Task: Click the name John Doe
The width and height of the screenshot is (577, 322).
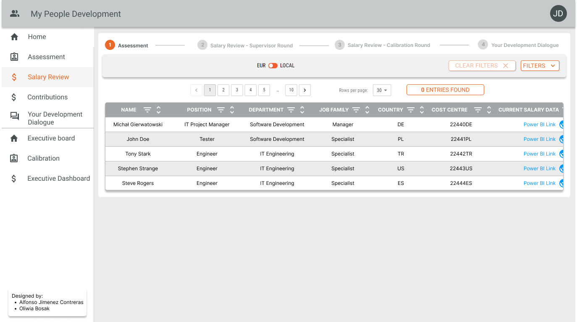Action: (138, 139)
